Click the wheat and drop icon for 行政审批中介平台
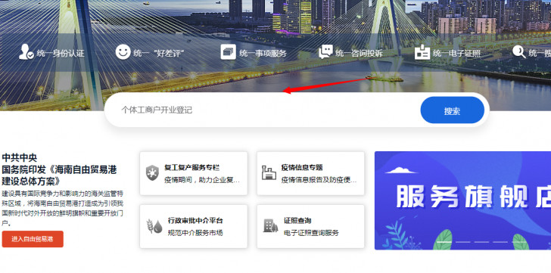551x273 pixels. click(154, 226)
